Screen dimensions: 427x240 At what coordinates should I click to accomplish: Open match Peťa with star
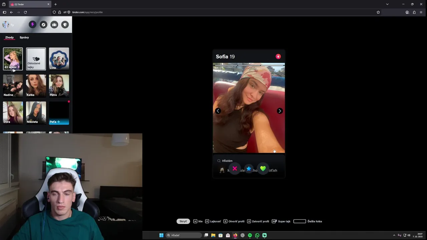[x=59, y=113]
